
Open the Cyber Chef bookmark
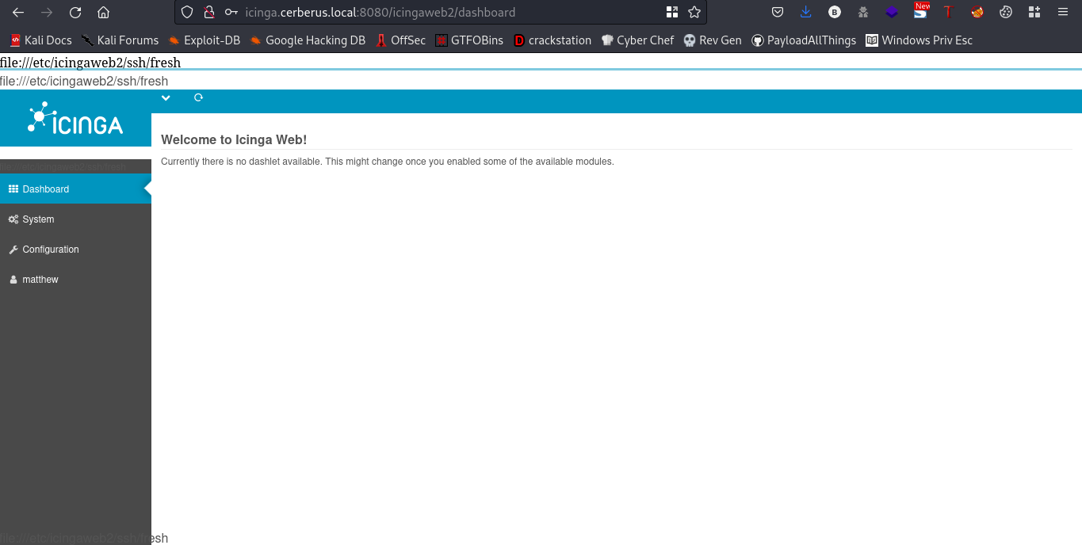click(637, 40)
